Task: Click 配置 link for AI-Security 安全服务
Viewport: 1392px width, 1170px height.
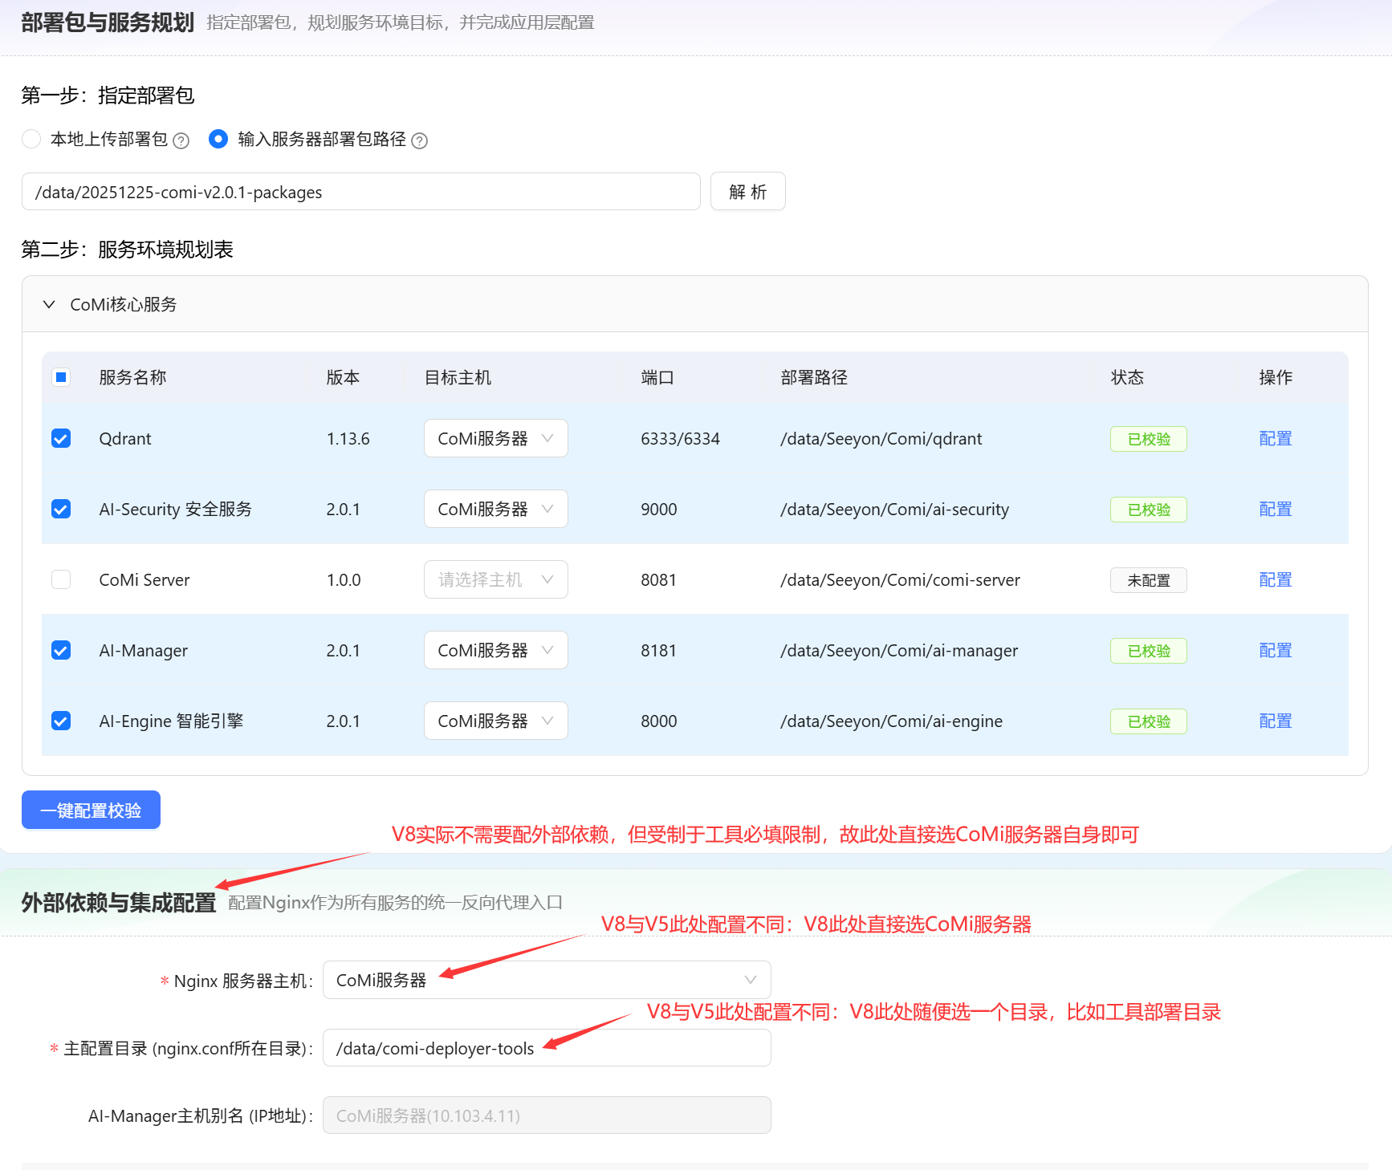Action: click(1275, 510)
